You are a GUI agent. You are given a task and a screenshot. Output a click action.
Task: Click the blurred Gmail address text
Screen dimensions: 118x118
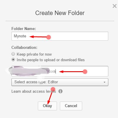tap(33, 72)
